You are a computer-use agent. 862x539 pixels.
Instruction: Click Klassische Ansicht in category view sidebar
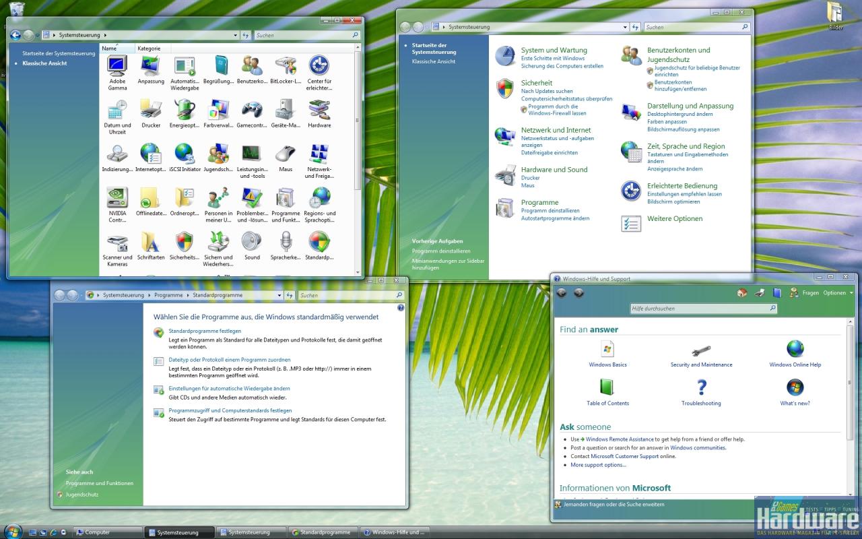tap(434, 61)
